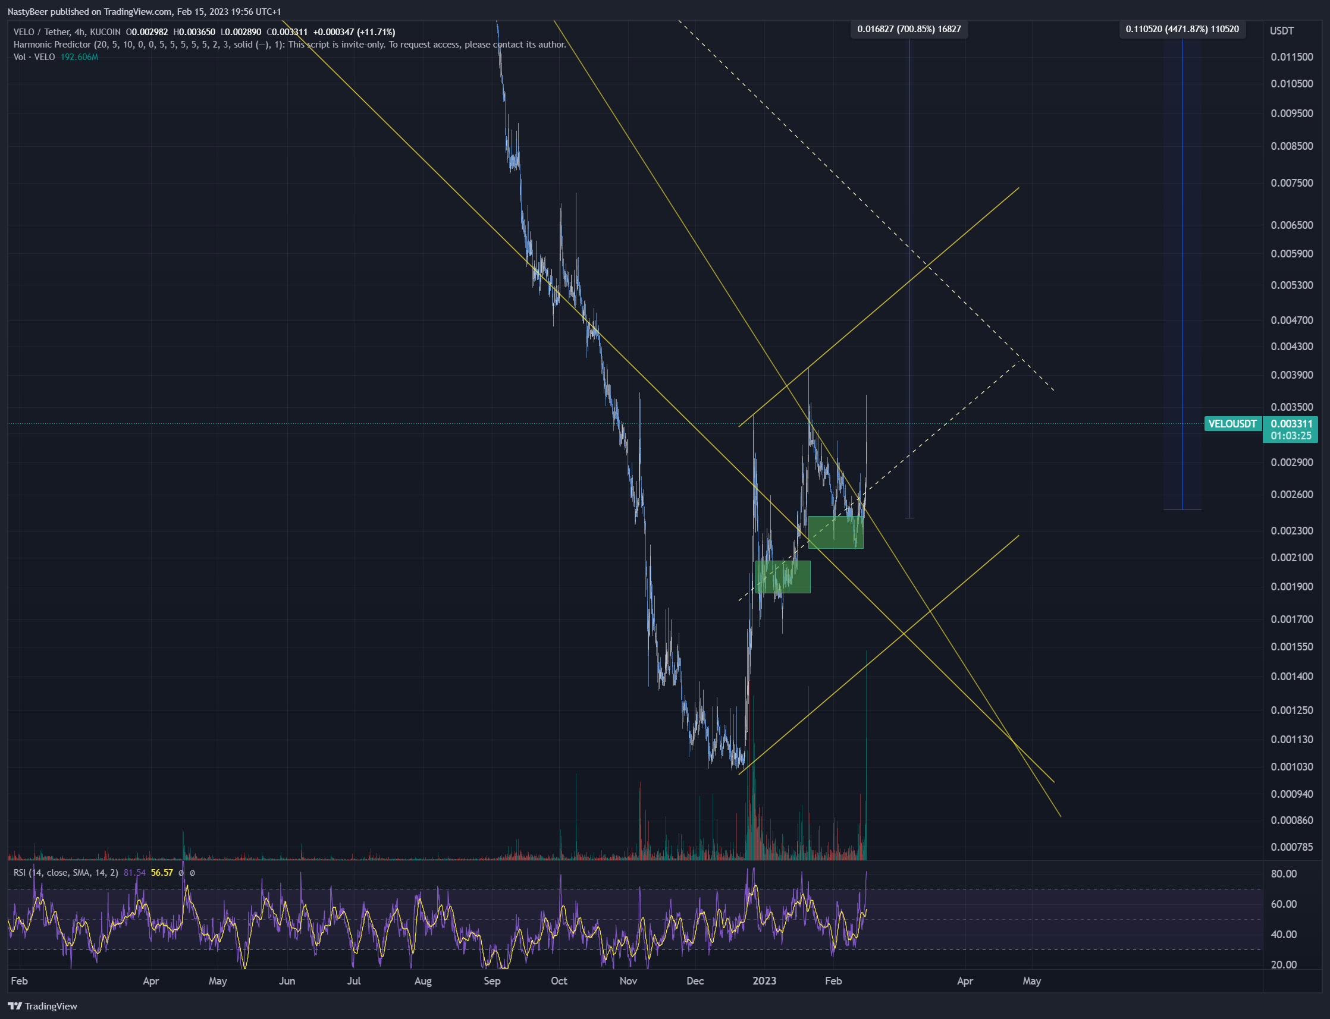
Task: Click current price value 0.003311 on axis
Action: pyautogui.click(x=1291, y=424)
